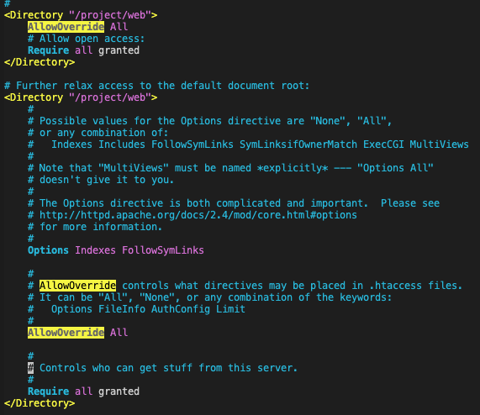The width and height of the screenshot is (480, 415).
Task: Click pink "All" below the FileInfo AuthConfig comment
Action: point(119,333)
